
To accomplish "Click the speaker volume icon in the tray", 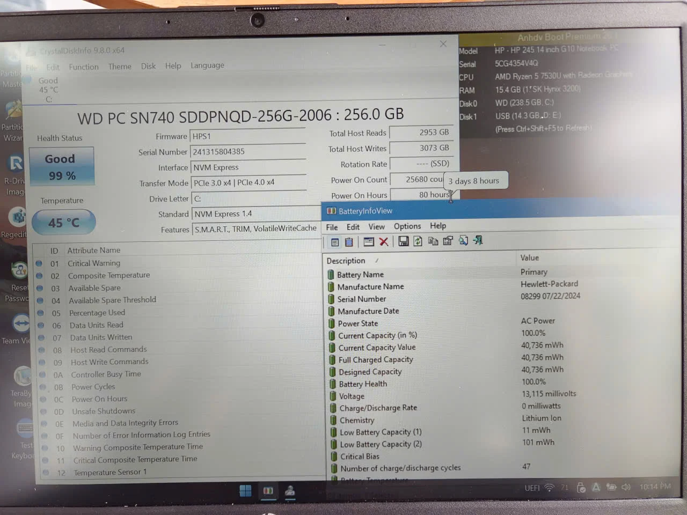I will [x=626, y=487].
